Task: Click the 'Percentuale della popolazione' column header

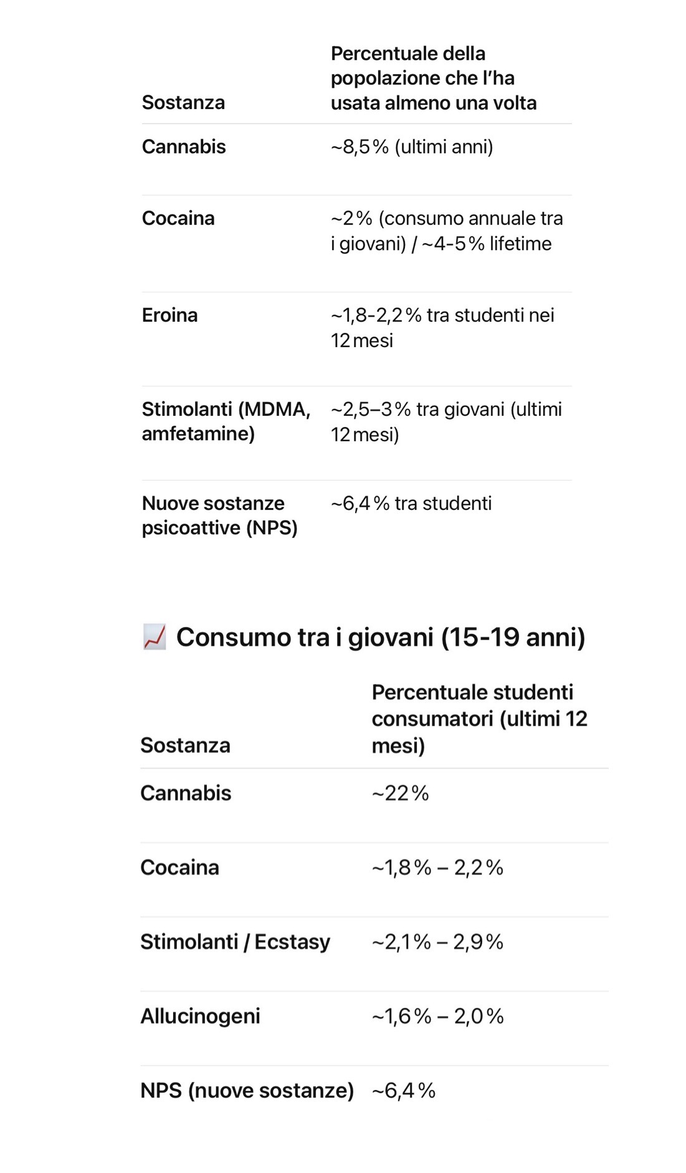Action: click(x=433, y=78)
